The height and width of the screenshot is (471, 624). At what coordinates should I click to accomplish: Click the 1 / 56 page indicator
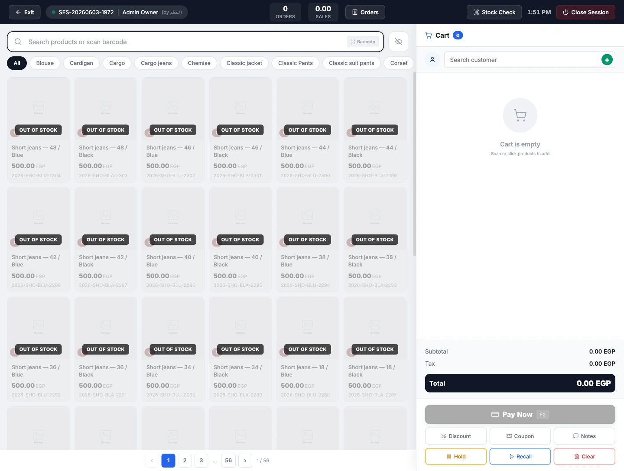[x=263, y=461]
